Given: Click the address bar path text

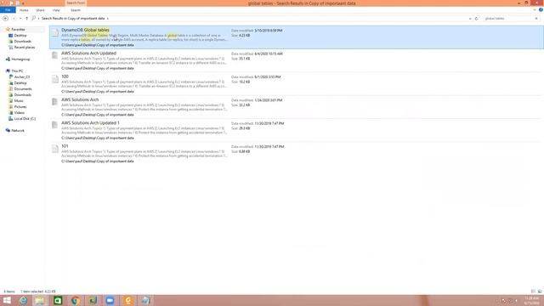Looking at the screenshot, I should click(73, 19).
